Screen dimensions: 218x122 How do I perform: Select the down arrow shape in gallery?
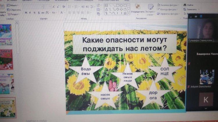tap(121, 10)
